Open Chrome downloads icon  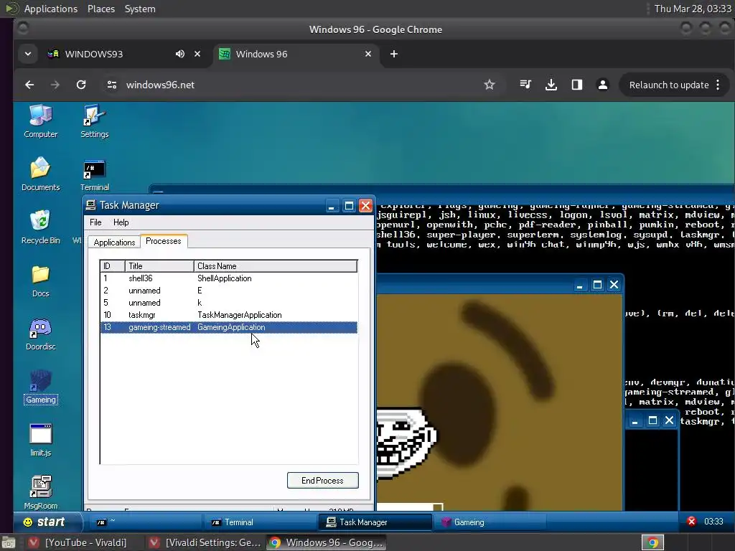(x=551, y=85)
